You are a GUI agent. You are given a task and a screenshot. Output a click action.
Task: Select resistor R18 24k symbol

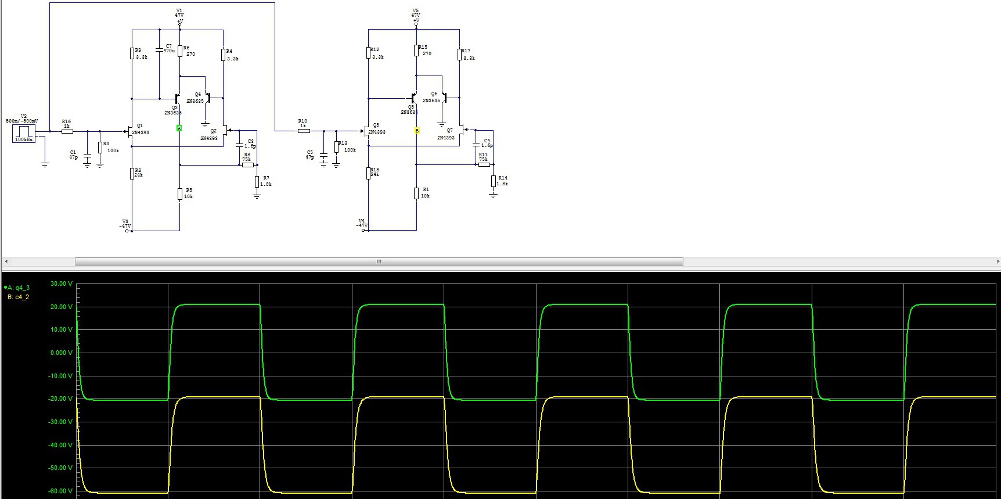(x=369, y=173)
